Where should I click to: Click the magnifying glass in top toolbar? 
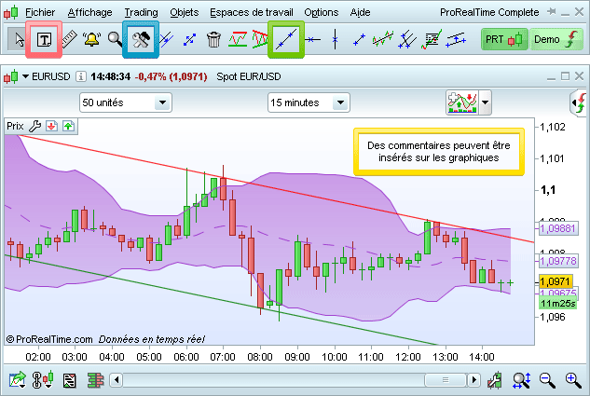click(x=115, y=39)
